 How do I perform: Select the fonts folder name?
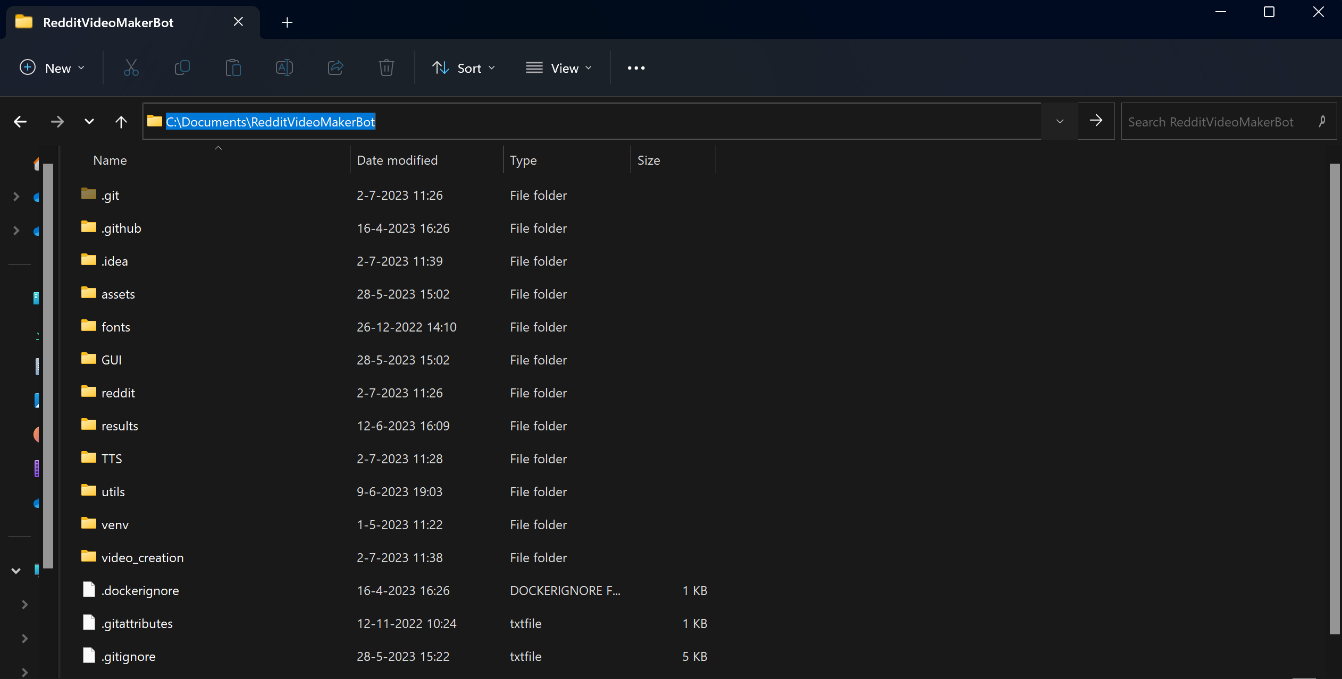(x=116, y=327)
